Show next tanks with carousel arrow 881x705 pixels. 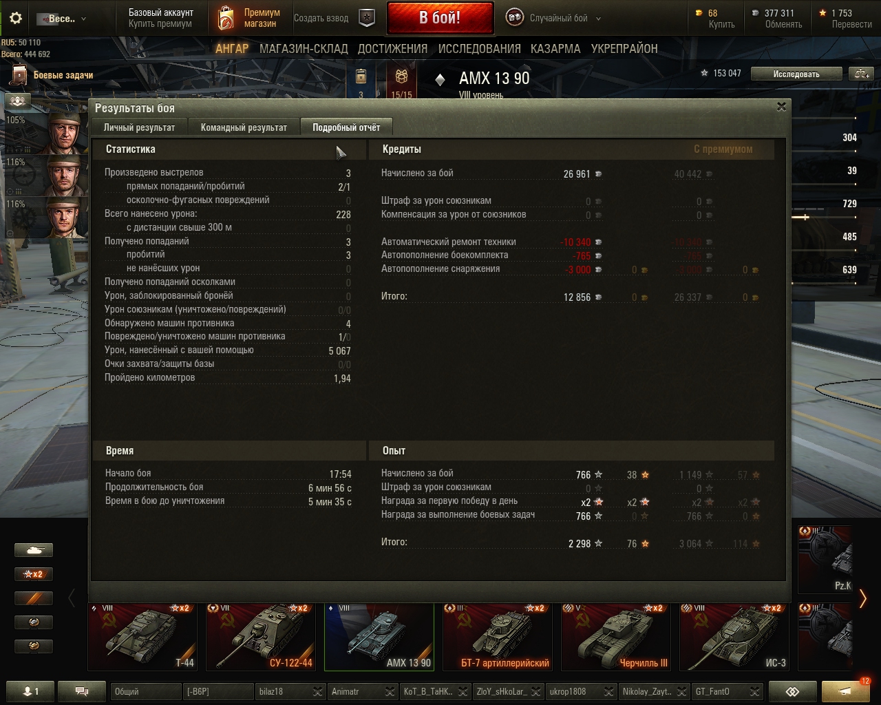[863, 598]
